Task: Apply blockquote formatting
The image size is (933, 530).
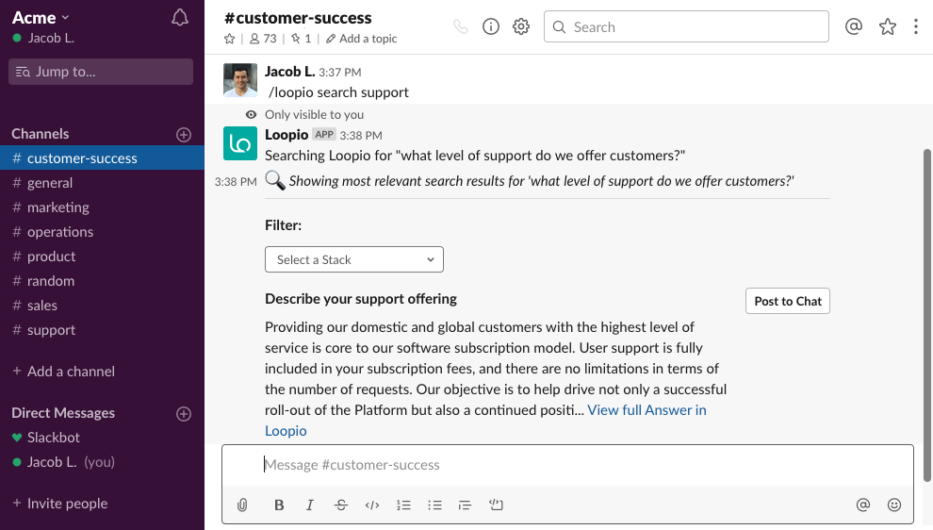Action: click(465, 505)
